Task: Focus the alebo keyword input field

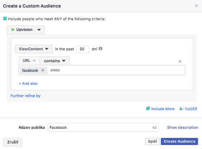Action: tap(116, 70)
